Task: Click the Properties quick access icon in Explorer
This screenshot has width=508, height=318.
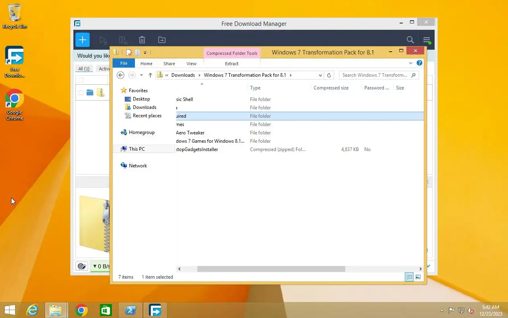Action: click(129, 52)
